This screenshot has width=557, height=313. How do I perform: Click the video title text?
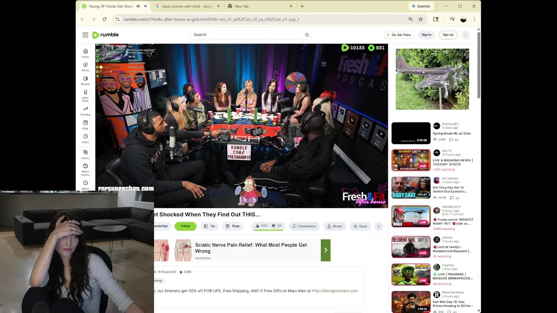point(207,214)
